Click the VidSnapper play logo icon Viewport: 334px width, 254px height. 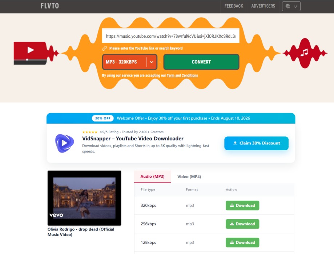(x=65, y=143)
